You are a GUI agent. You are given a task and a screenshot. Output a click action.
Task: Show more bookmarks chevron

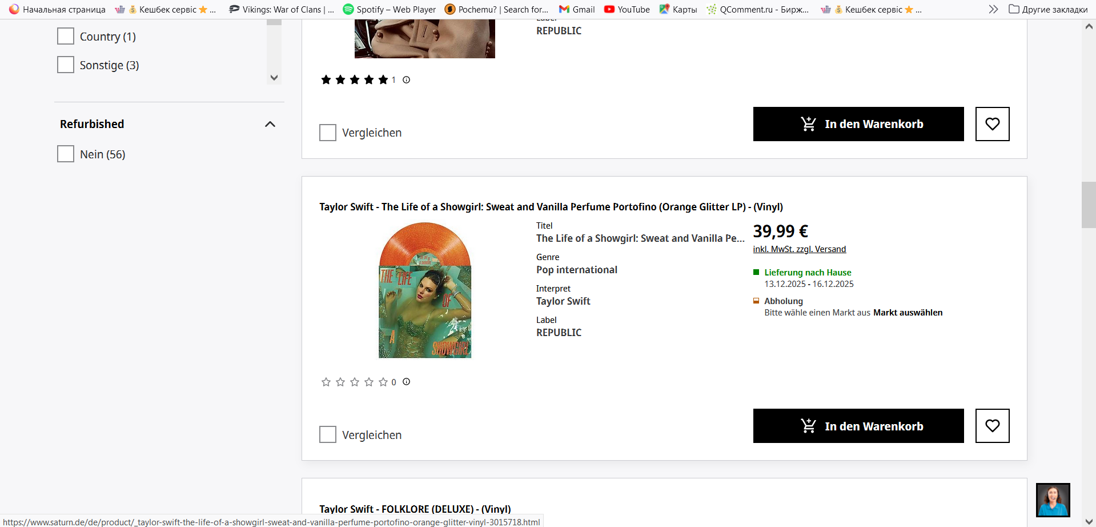tap(993, 9)
